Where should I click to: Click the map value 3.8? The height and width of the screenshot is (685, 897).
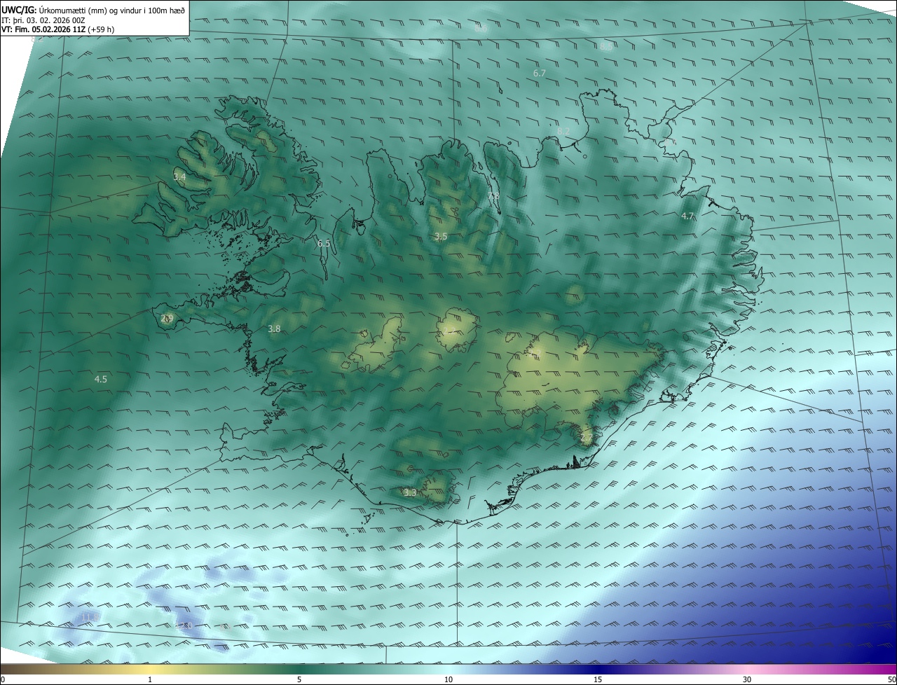(x=274, y=328)
